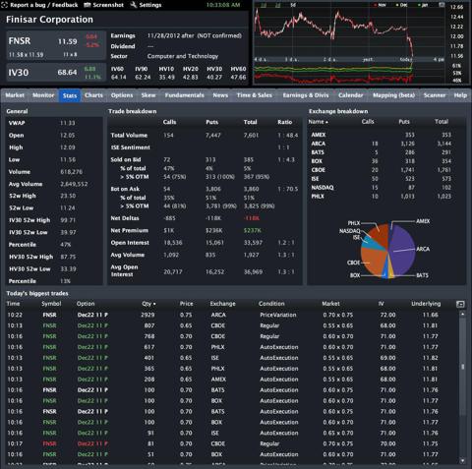Click the ARCA purple pie slice
This screenshot has height=469, width=472.
[x=402, y=251]
